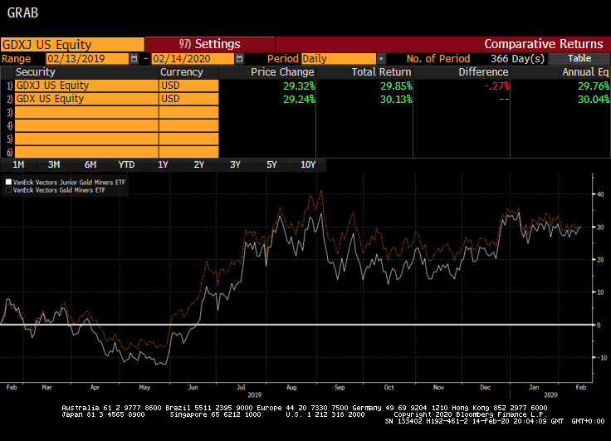Select the 6M time range tab
This screenshot has height=441, width=611.
90,164
